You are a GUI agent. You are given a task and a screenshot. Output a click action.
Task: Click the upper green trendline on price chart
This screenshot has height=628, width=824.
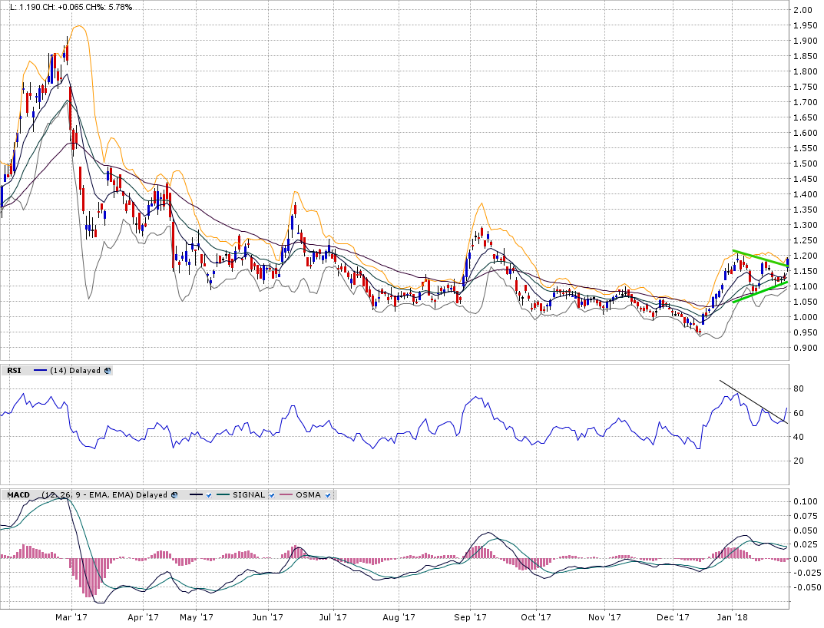pos(760,257)
